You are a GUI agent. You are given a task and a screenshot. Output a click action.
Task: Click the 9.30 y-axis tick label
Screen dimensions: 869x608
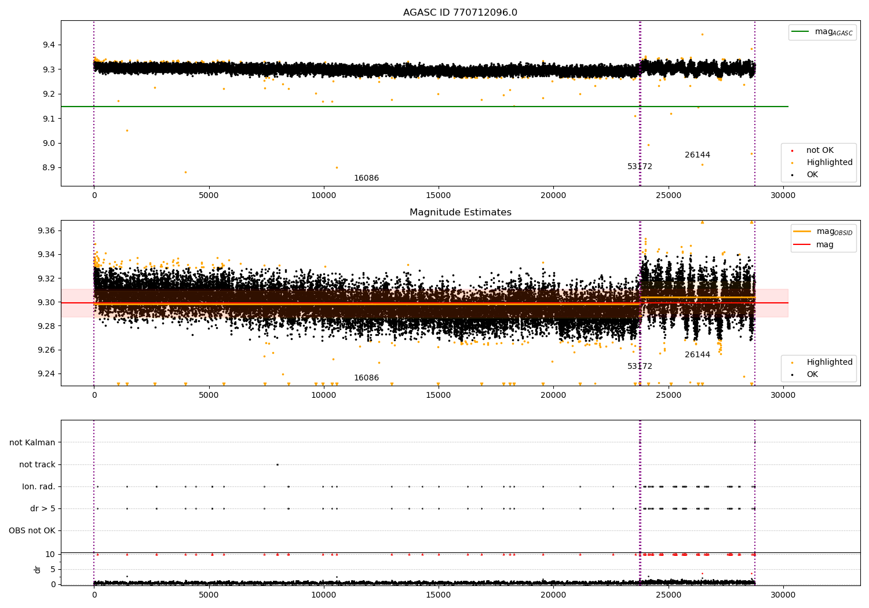(46, 302)
